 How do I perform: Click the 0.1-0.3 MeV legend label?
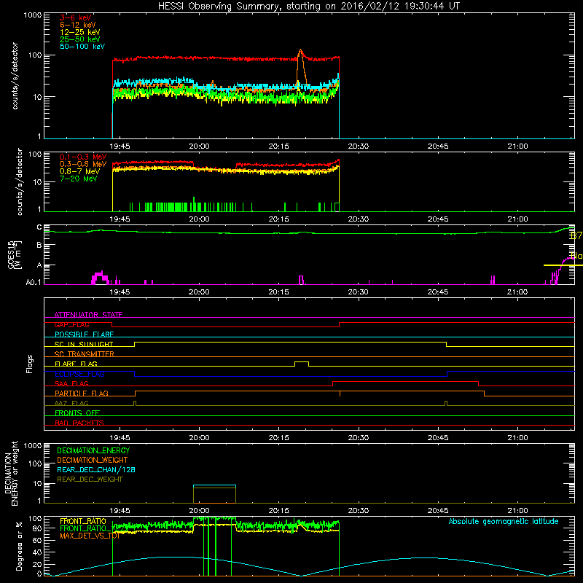(x=83, y=157)
